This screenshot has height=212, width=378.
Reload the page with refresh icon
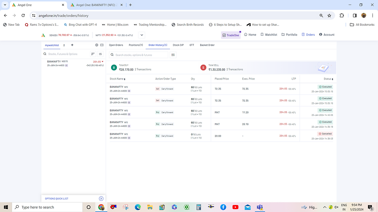[x=23, y=15]
